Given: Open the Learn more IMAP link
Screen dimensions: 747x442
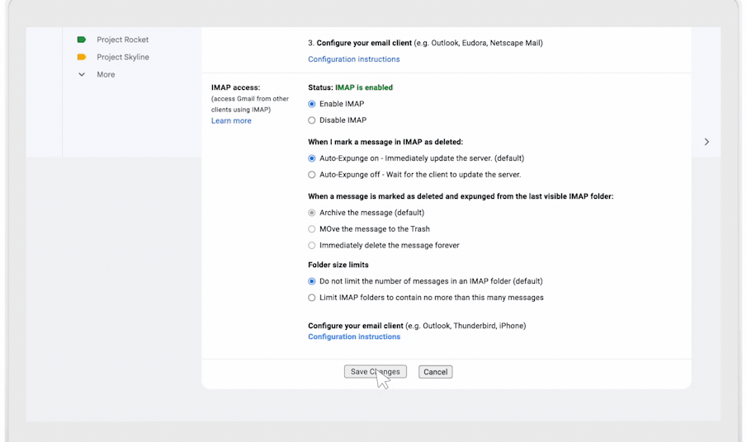Looking at the screenshot, I should [x=231, y=121].
